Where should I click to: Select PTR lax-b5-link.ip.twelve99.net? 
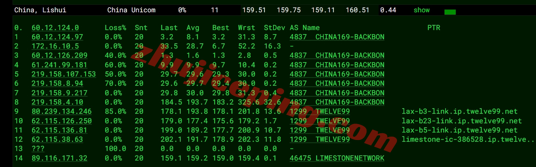click(x=460, y=130)
